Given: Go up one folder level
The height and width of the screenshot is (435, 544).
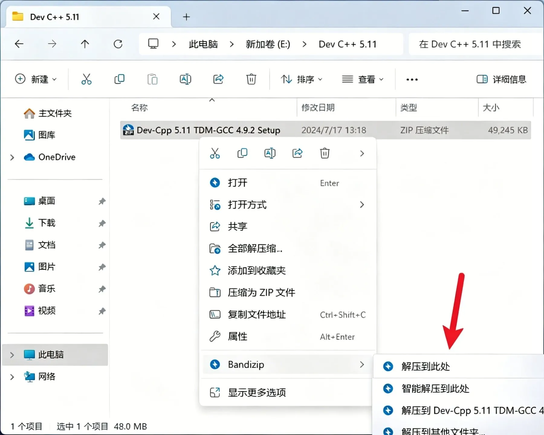Looking at the screenshot, I should 85,44.
